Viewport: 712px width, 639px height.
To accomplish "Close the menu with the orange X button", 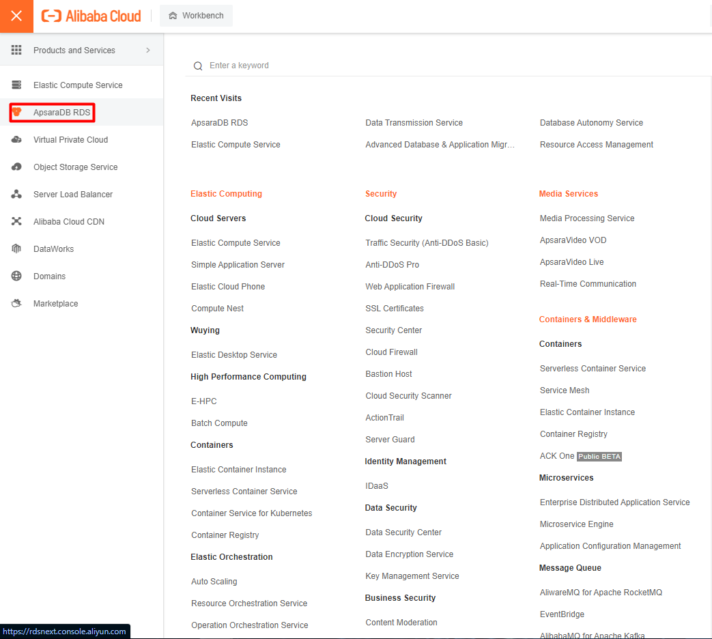I will 16,16.
